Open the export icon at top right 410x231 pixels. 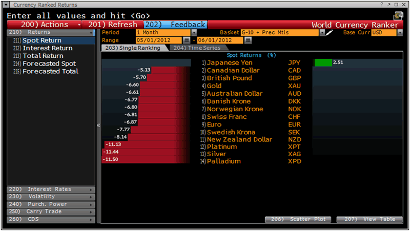pos(398,16)
